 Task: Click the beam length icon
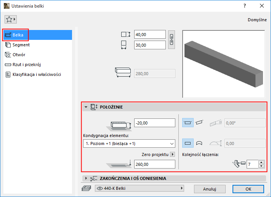coord(123,72)
